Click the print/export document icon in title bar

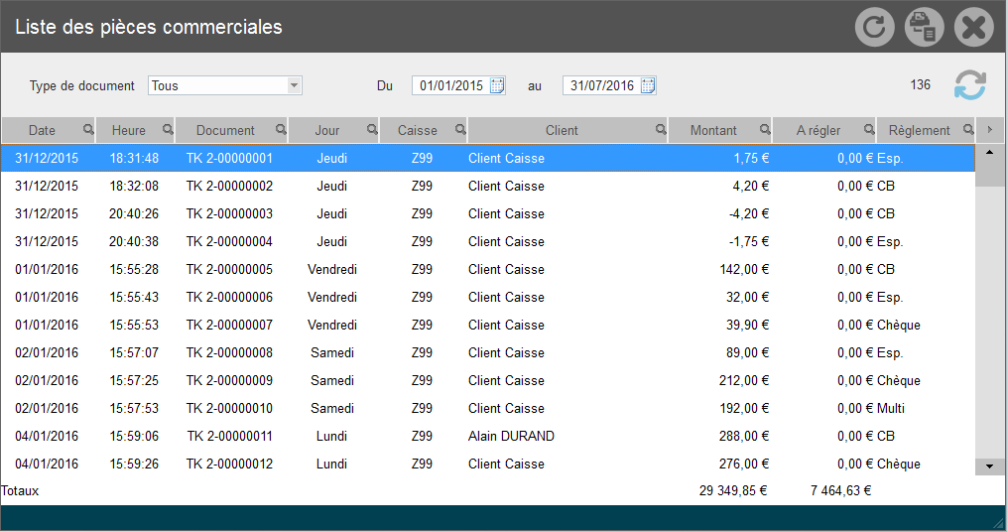coord(924,27)
